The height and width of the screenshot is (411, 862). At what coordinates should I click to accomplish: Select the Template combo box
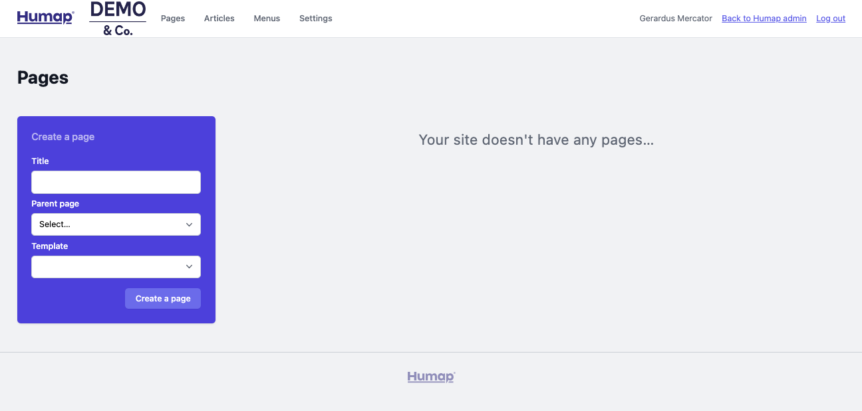tap(116, 266)
